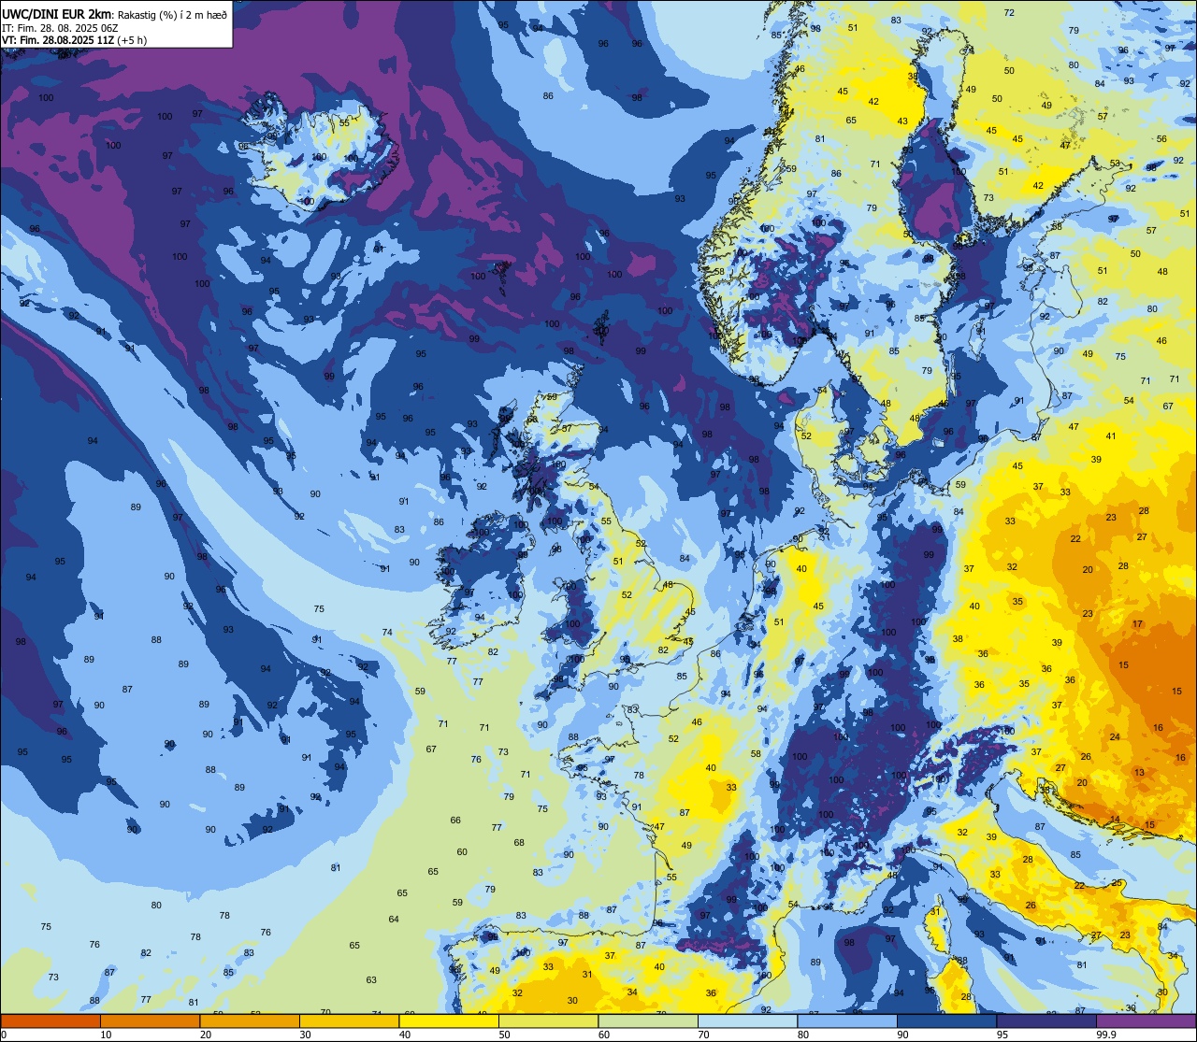Click the "IT: Fim. 28. 08. 2025 06Z" line

pos(59,28)
